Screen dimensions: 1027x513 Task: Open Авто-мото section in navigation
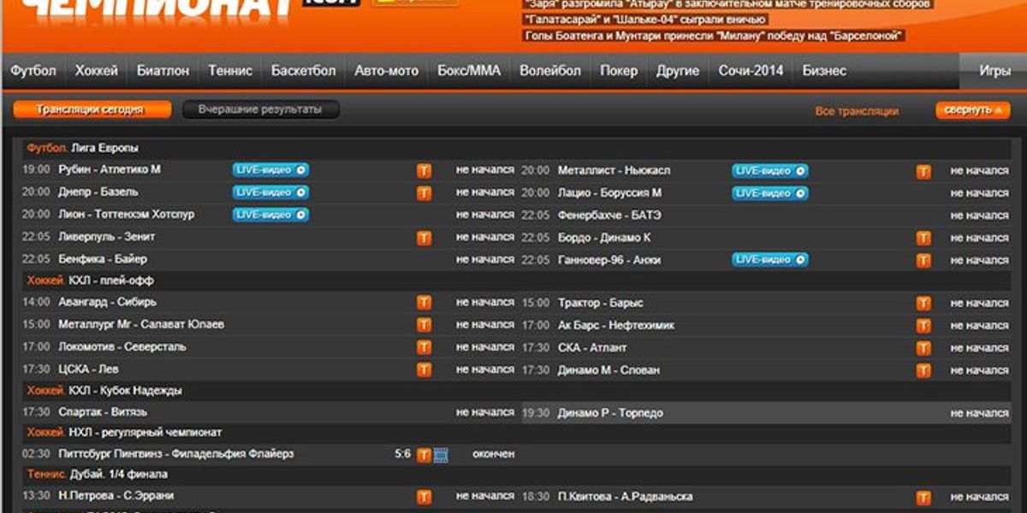pyautogui.click(x=387, y=71)
